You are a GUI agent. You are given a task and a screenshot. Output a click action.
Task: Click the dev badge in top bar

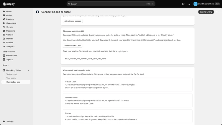pos(217,4)
